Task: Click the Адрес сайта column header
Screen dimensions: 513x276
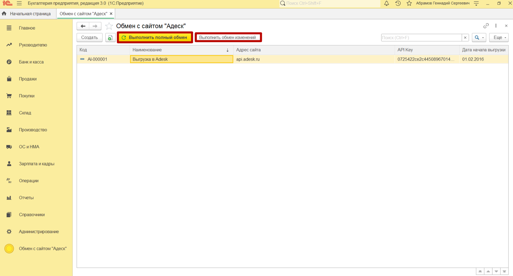Action: [x=314, y=50]
